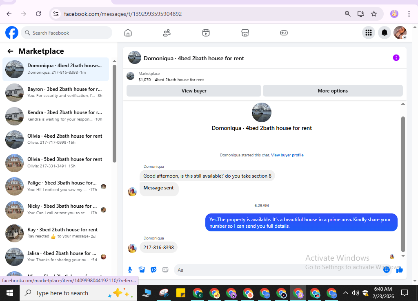The width and height of the screenshot is (418, 301).
Task: Open the Windows notification center icon
Action: click(x=405, y=293)
